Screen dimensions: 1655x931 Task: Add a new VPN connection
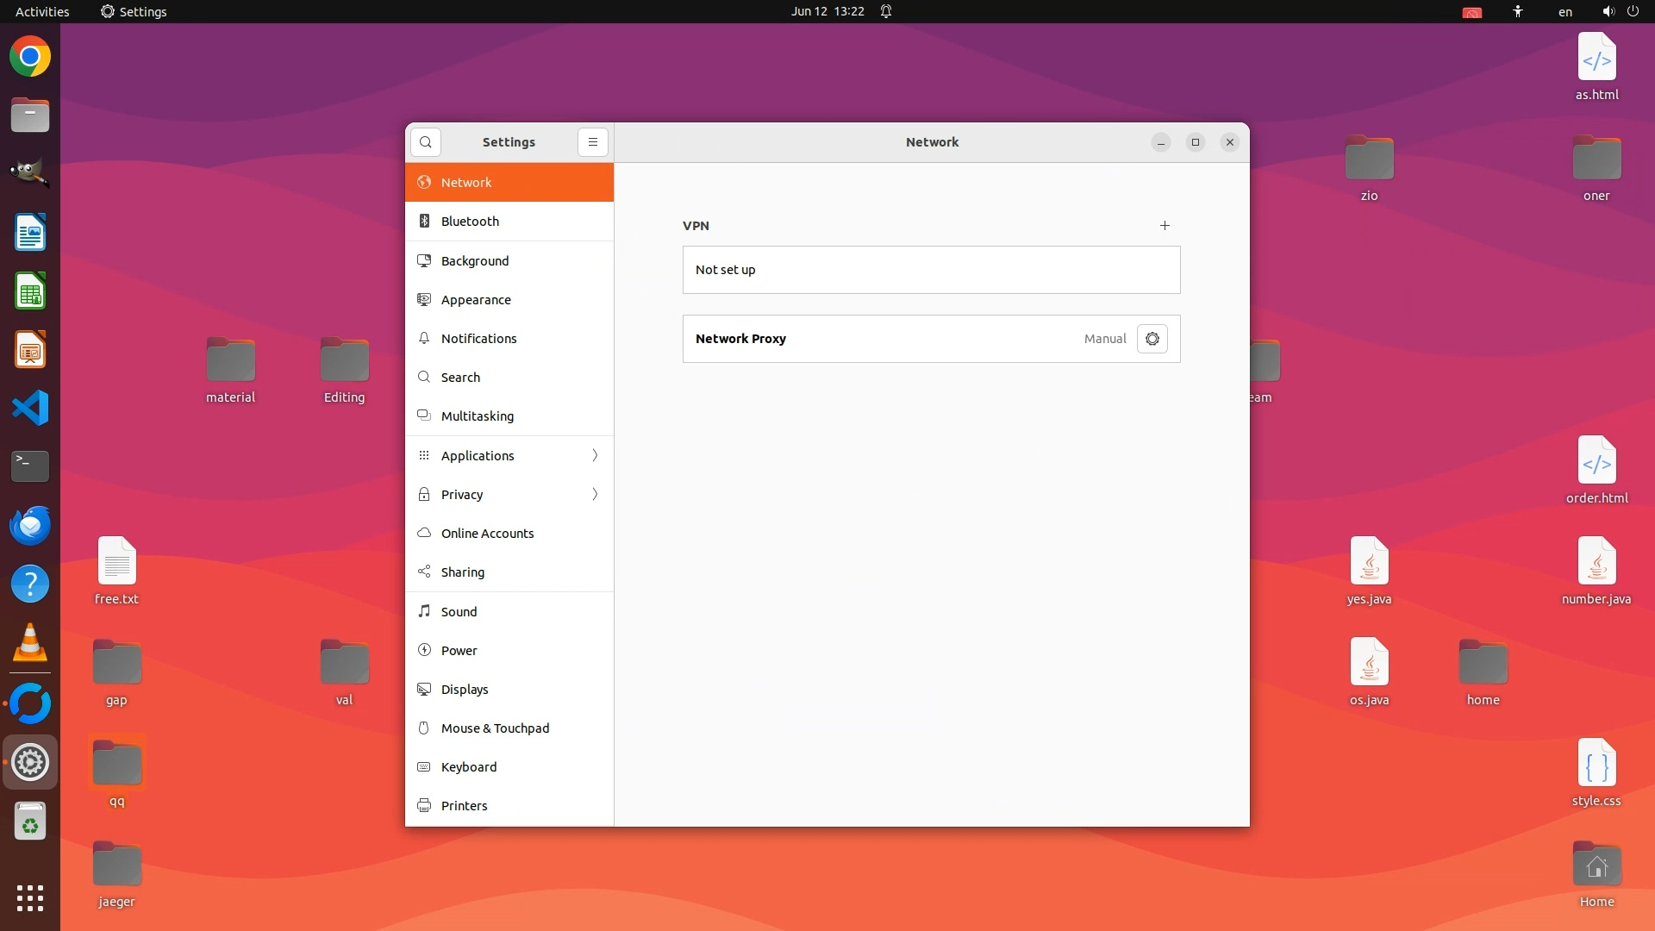click(x=1165, y=226)
